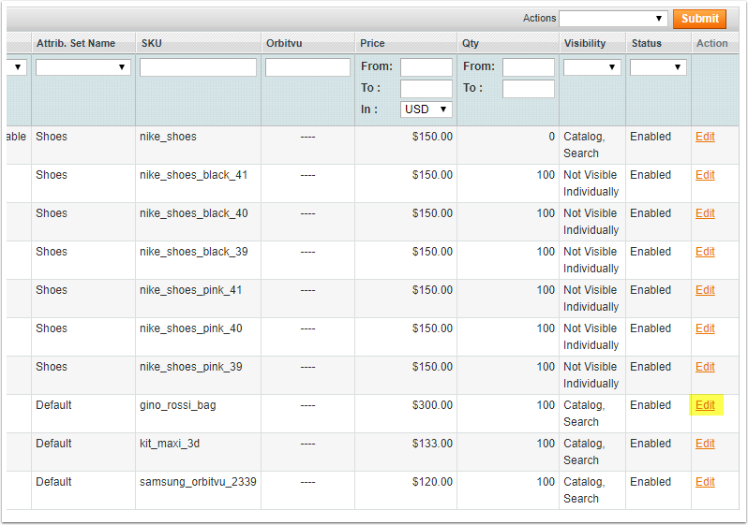Viewport: 748px width, 525px height.
Task: Open the Status filter dropdown
Action: point(658,67)
